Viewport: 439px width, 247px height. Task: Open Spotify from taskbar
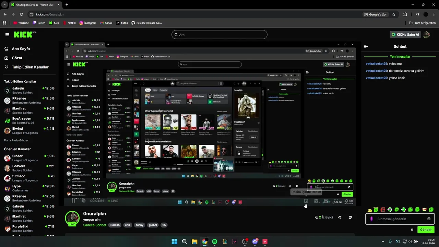coord(215,242)
